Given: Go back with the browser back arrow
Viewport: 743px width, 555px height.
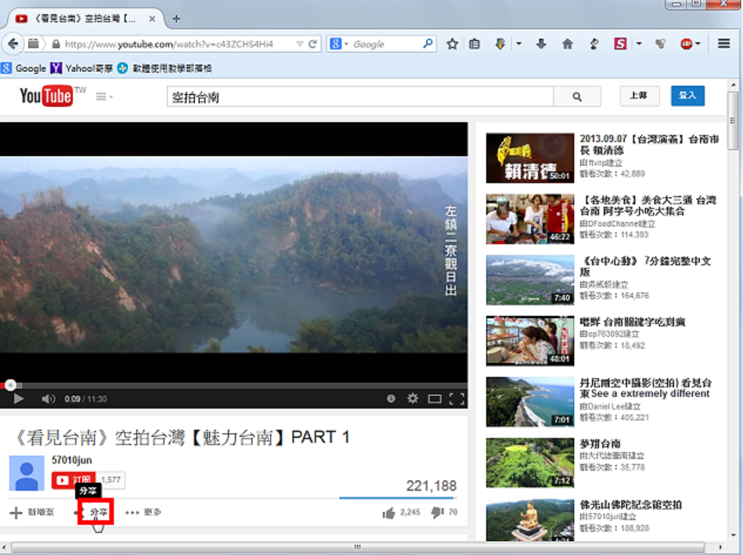Looking at the screenshot, I should coord(13,44).
